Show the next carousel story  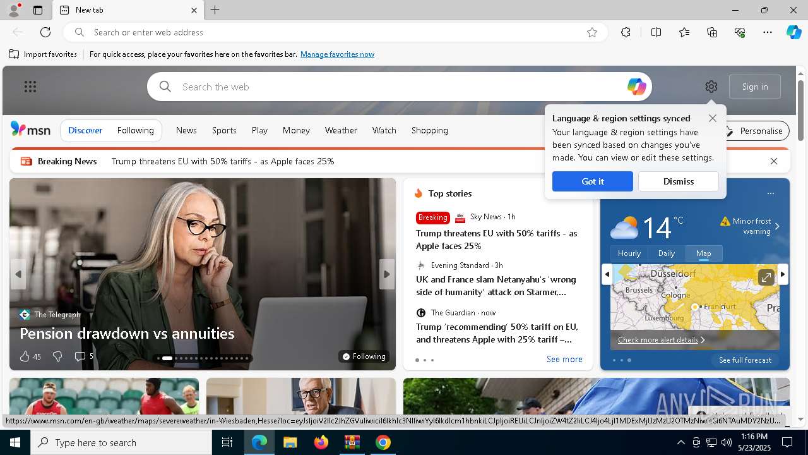386,274
